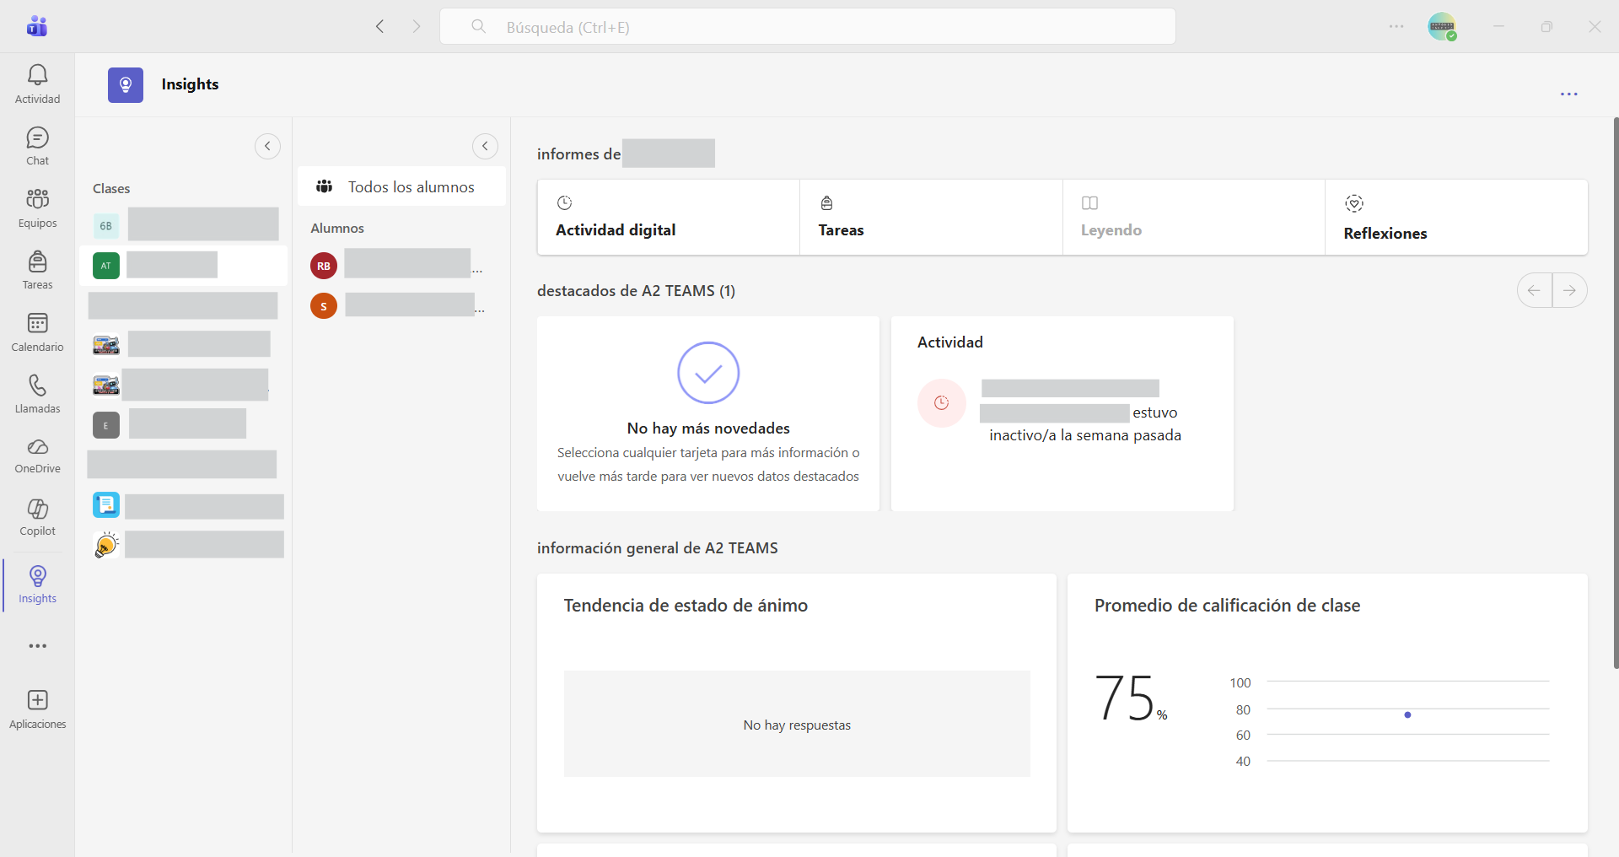Open settings and more ellipsis in title bar
Viewport: 1619px width, 857px height.
tap(1396, 26)
